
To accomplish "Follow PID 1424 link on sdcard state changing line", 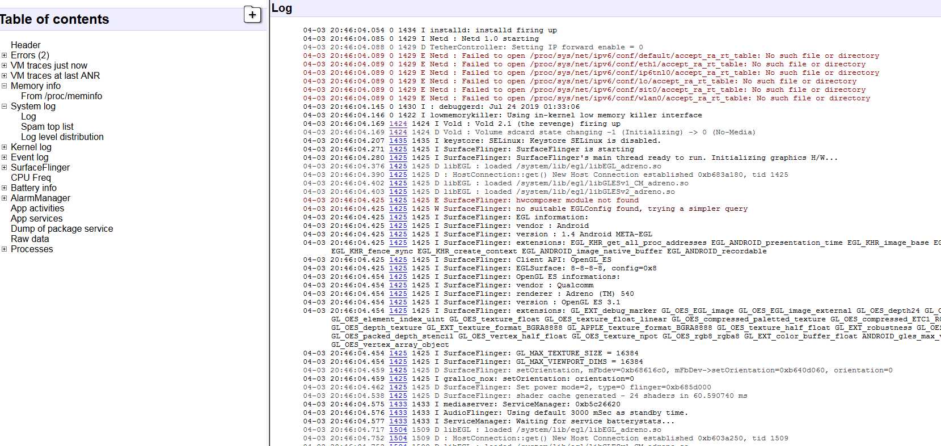I will coord(398,132).
